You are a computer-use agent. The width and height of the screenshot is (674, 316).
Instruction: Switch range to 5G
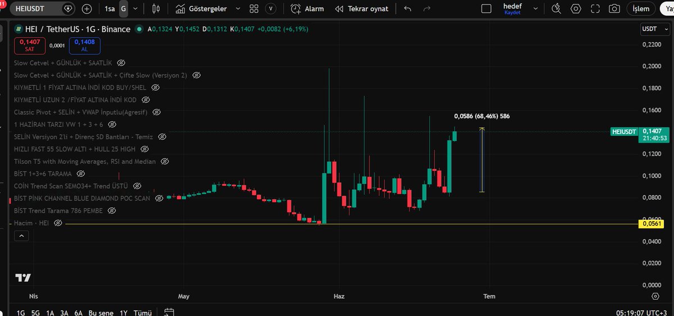(36, 312)
